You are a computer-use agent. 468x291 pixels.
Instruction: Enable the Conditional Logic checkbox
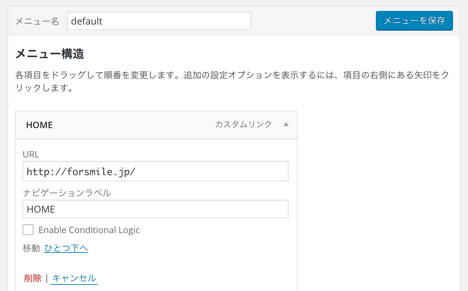tap(28, 230)
